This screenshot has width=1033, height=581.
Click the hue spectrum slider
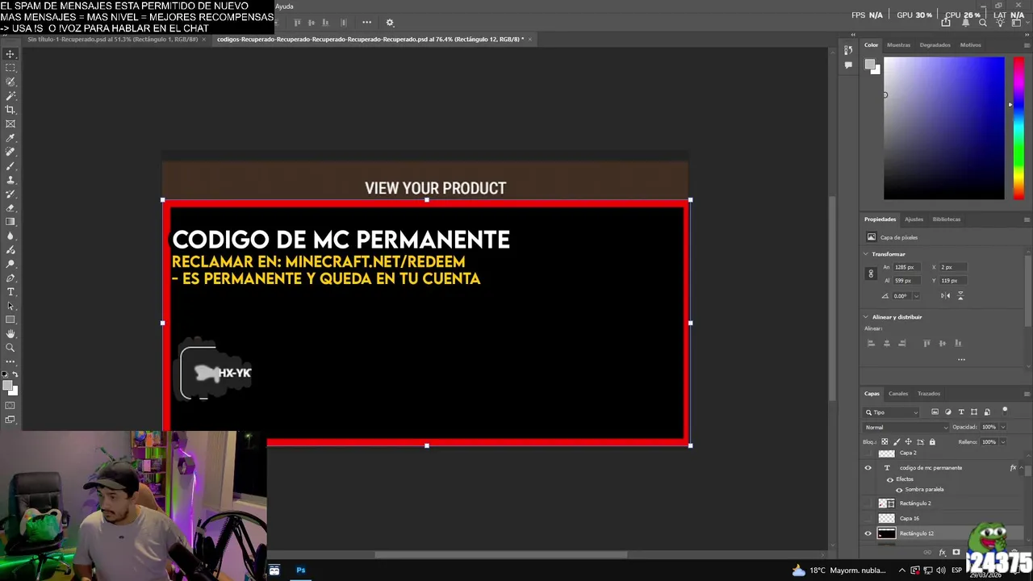1018,128
